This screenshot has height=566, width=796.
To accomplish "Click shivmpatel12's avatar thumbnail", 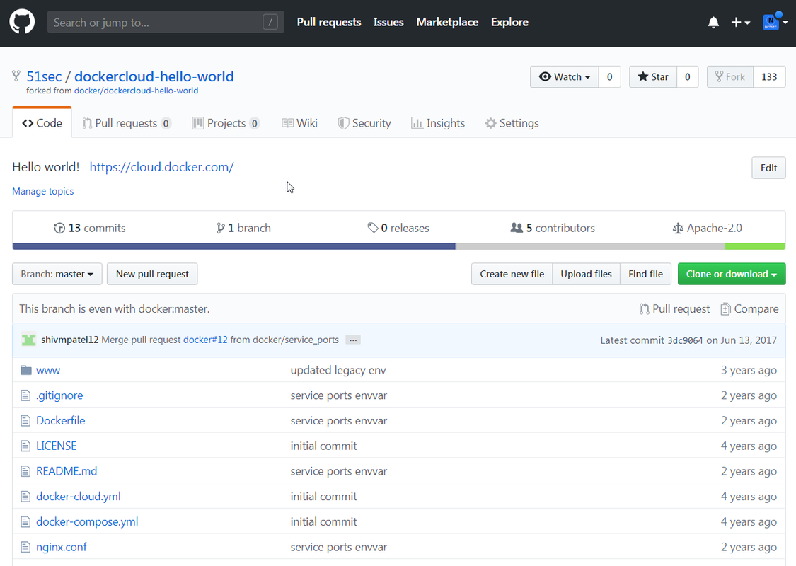I will [28, 340].
